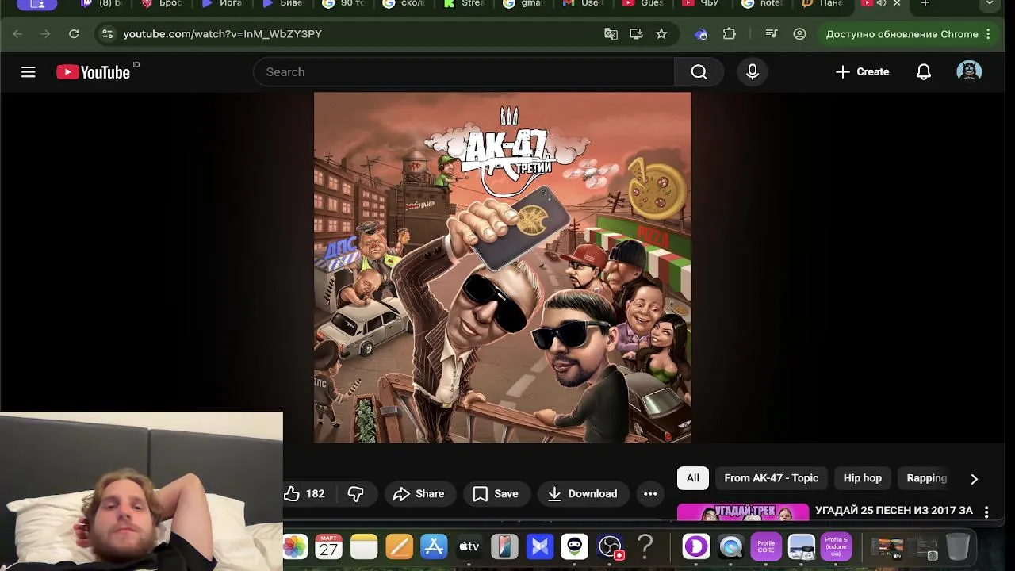Open App Store in Dock

434,546
